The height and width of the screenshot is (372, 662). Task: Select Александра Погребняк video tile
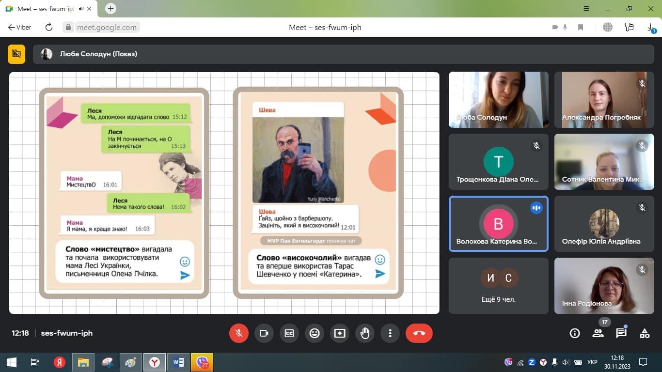click(x=604, y=100)
